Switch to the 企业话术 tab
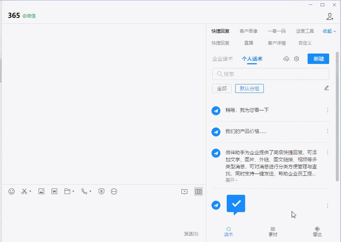The width and height of the screenshot is (341, 242). (223, 59)
